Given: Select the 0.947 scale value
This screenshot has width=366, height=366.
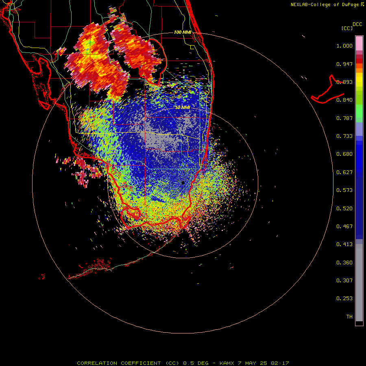Looking at the screenshot, I should pos(344,64).
